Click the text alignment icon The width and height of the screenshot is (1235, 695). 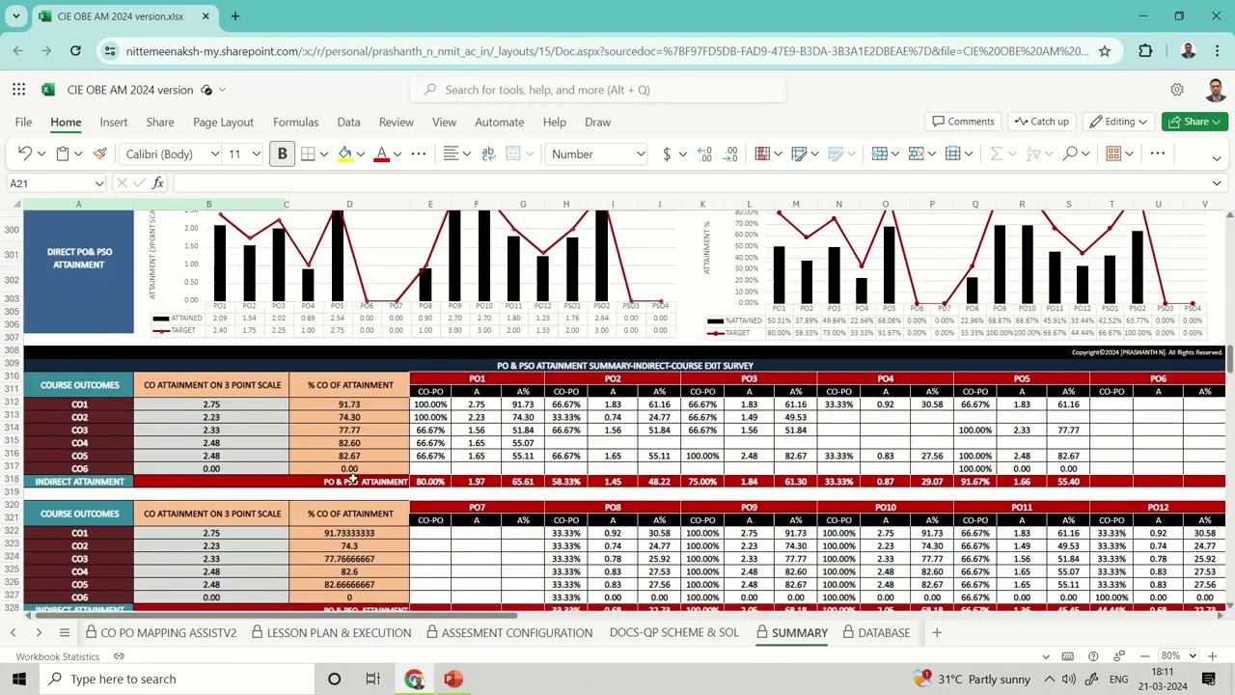(451, 153)
